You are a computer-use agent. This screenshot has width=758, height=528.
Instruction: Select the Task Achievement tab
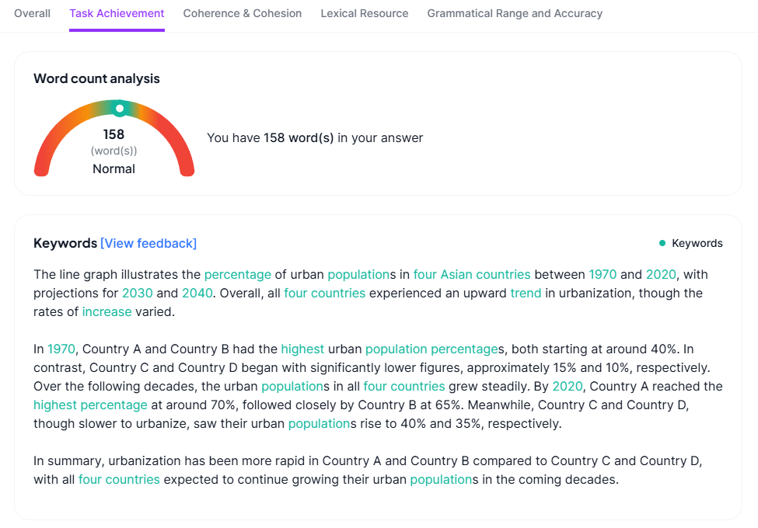click(117, 13)
